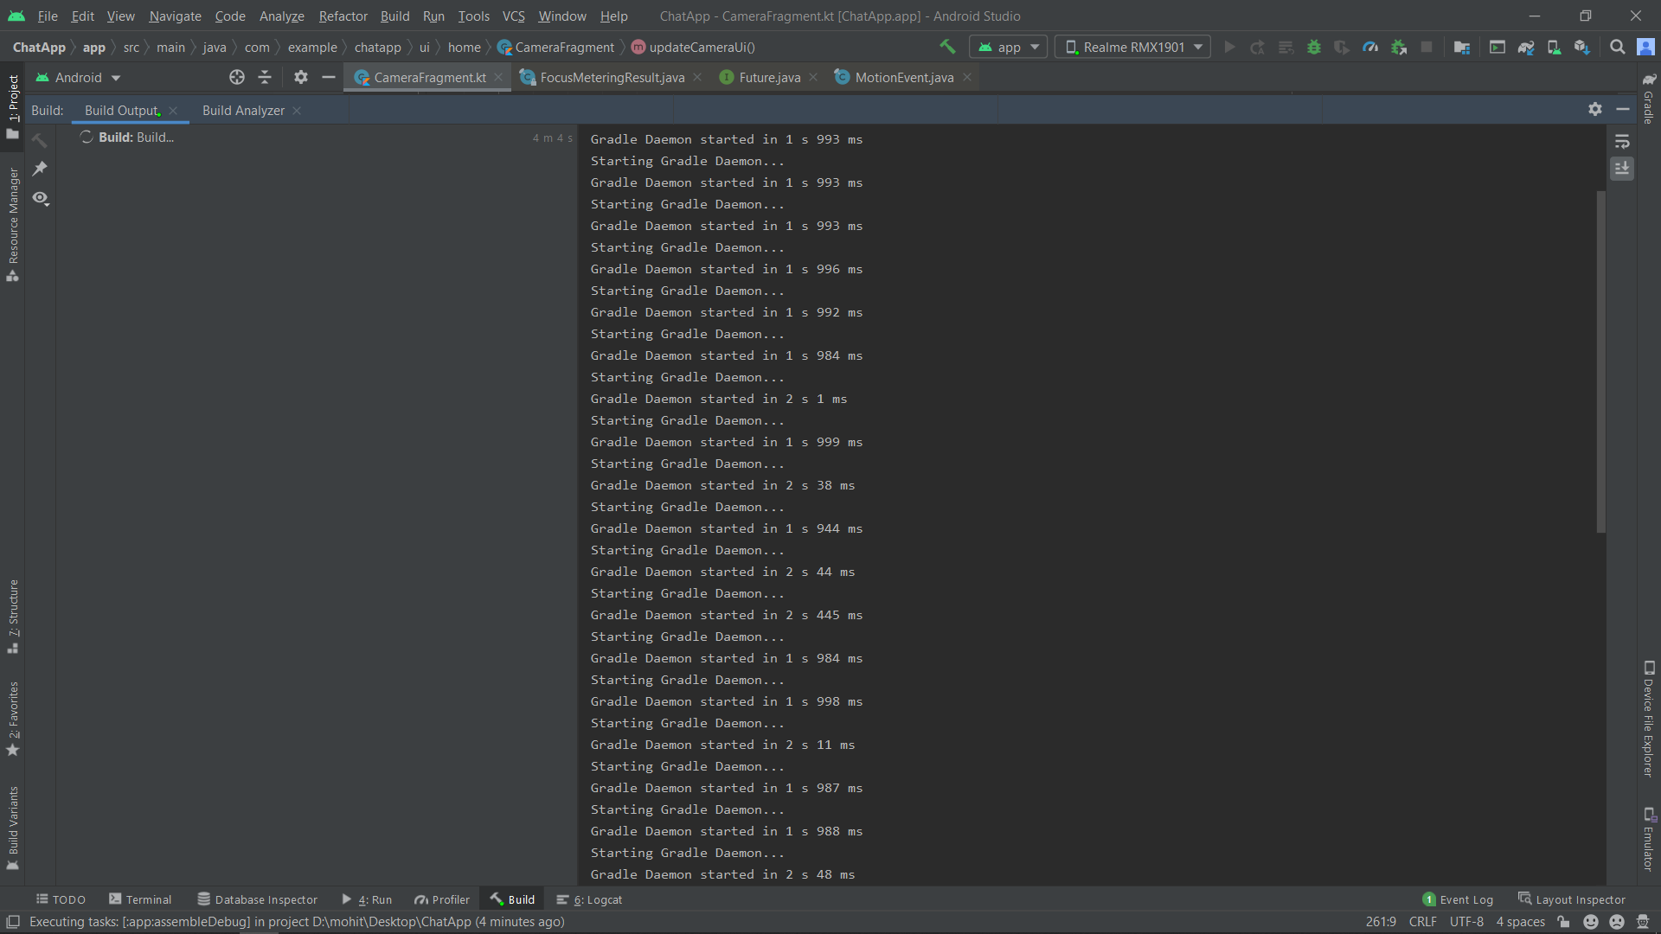Open the Favorites sidebar tab
This screenshot has height=934, width=1661.
point(12,718)
